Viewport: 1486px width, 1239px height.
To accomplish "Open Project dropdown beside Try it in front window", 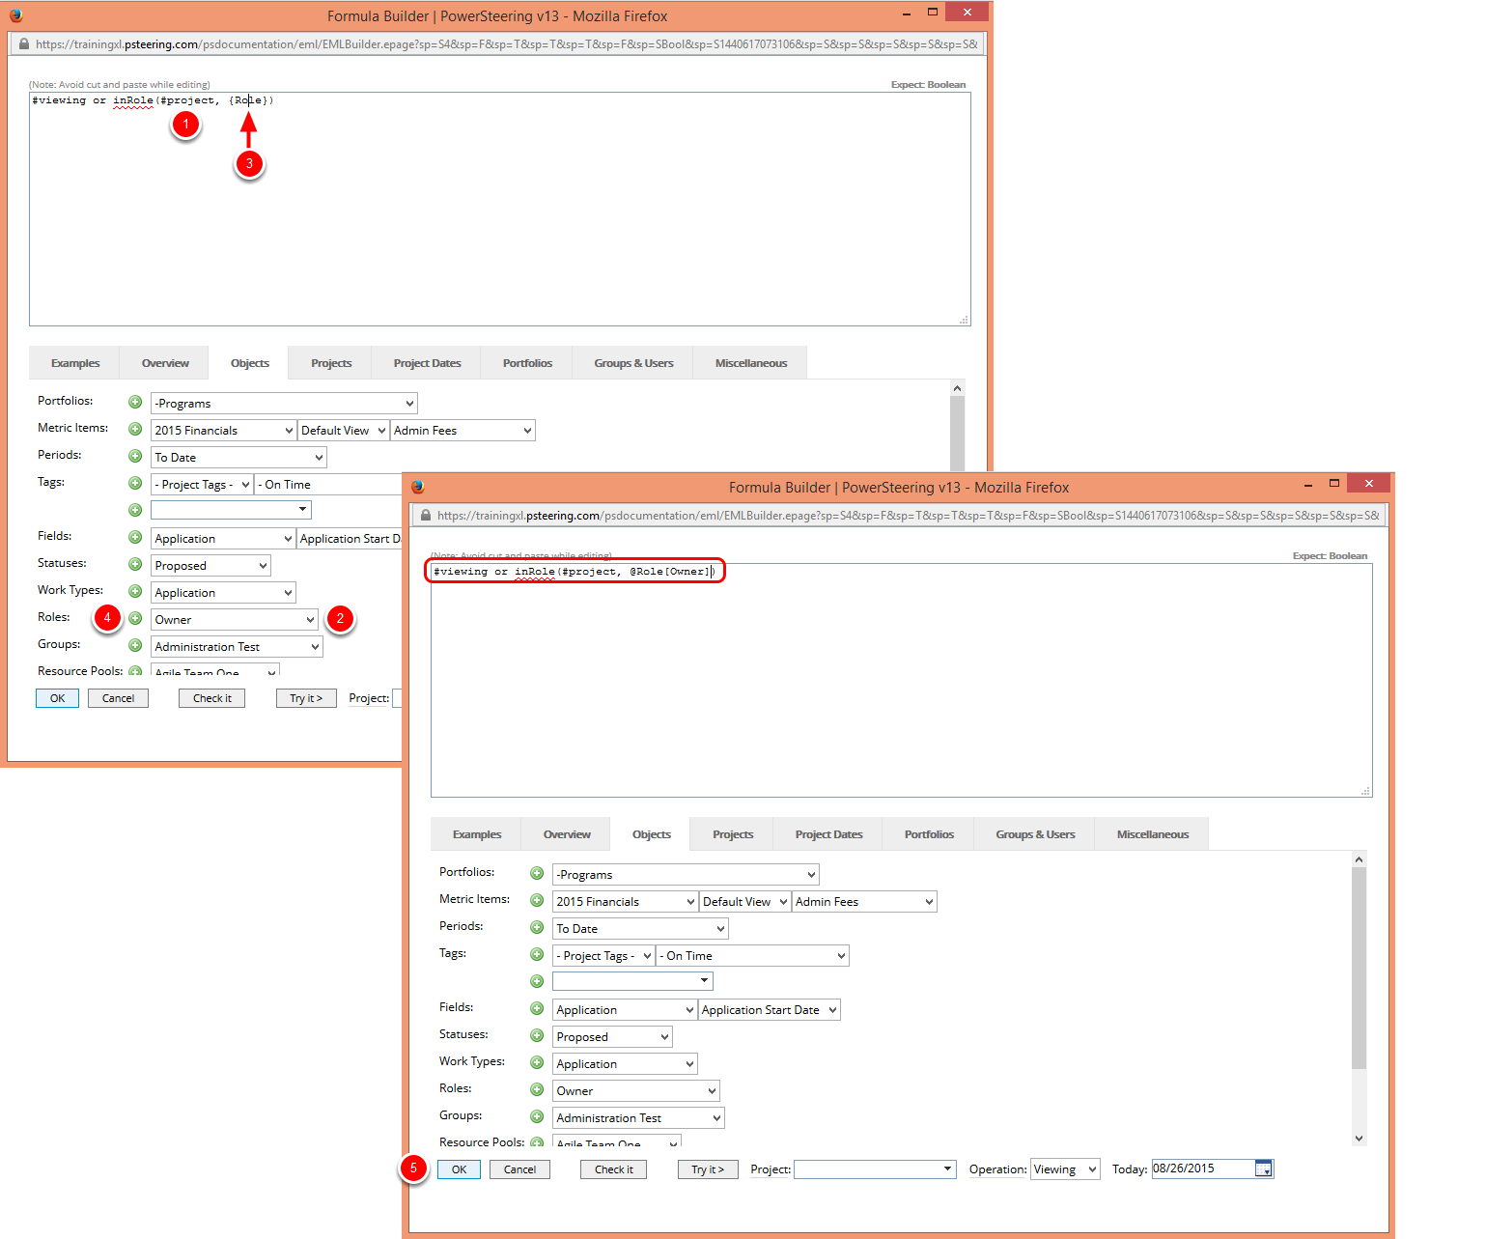I will 875,1169.
